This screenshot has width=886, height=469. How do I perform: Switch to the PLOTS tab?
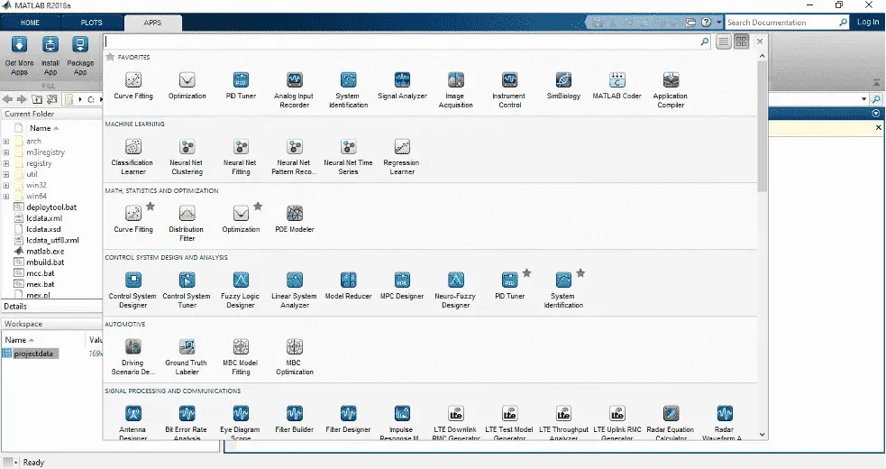pyautogui.click(x=91, y=23)
